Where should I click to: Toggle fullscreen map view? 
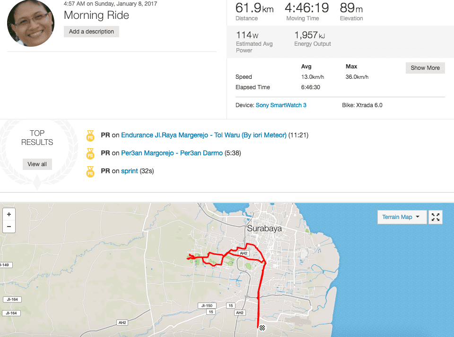click(436, 217)
